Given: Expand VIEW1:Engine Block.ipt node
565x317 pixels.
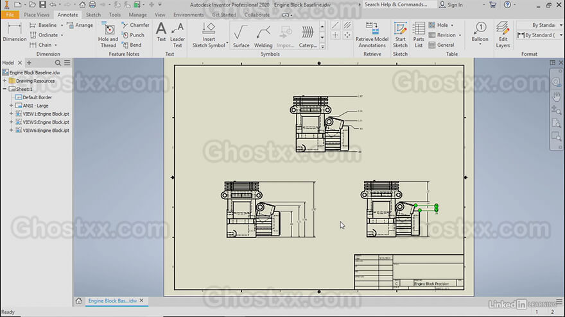Looking at the screenshot, I should [x=11, y=114].
